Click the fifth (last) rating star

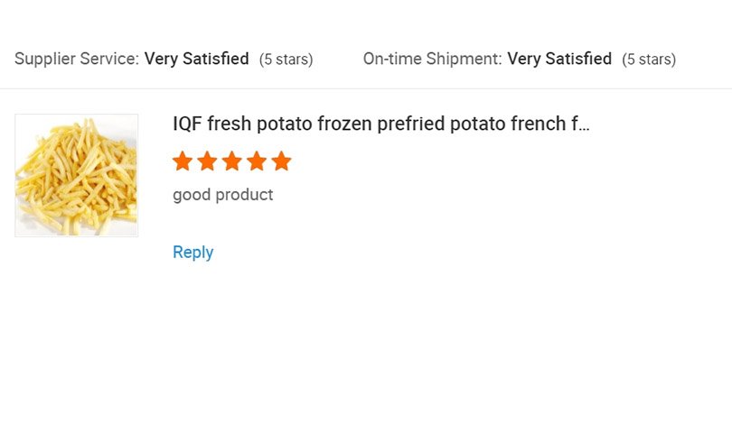click(281, 161)
